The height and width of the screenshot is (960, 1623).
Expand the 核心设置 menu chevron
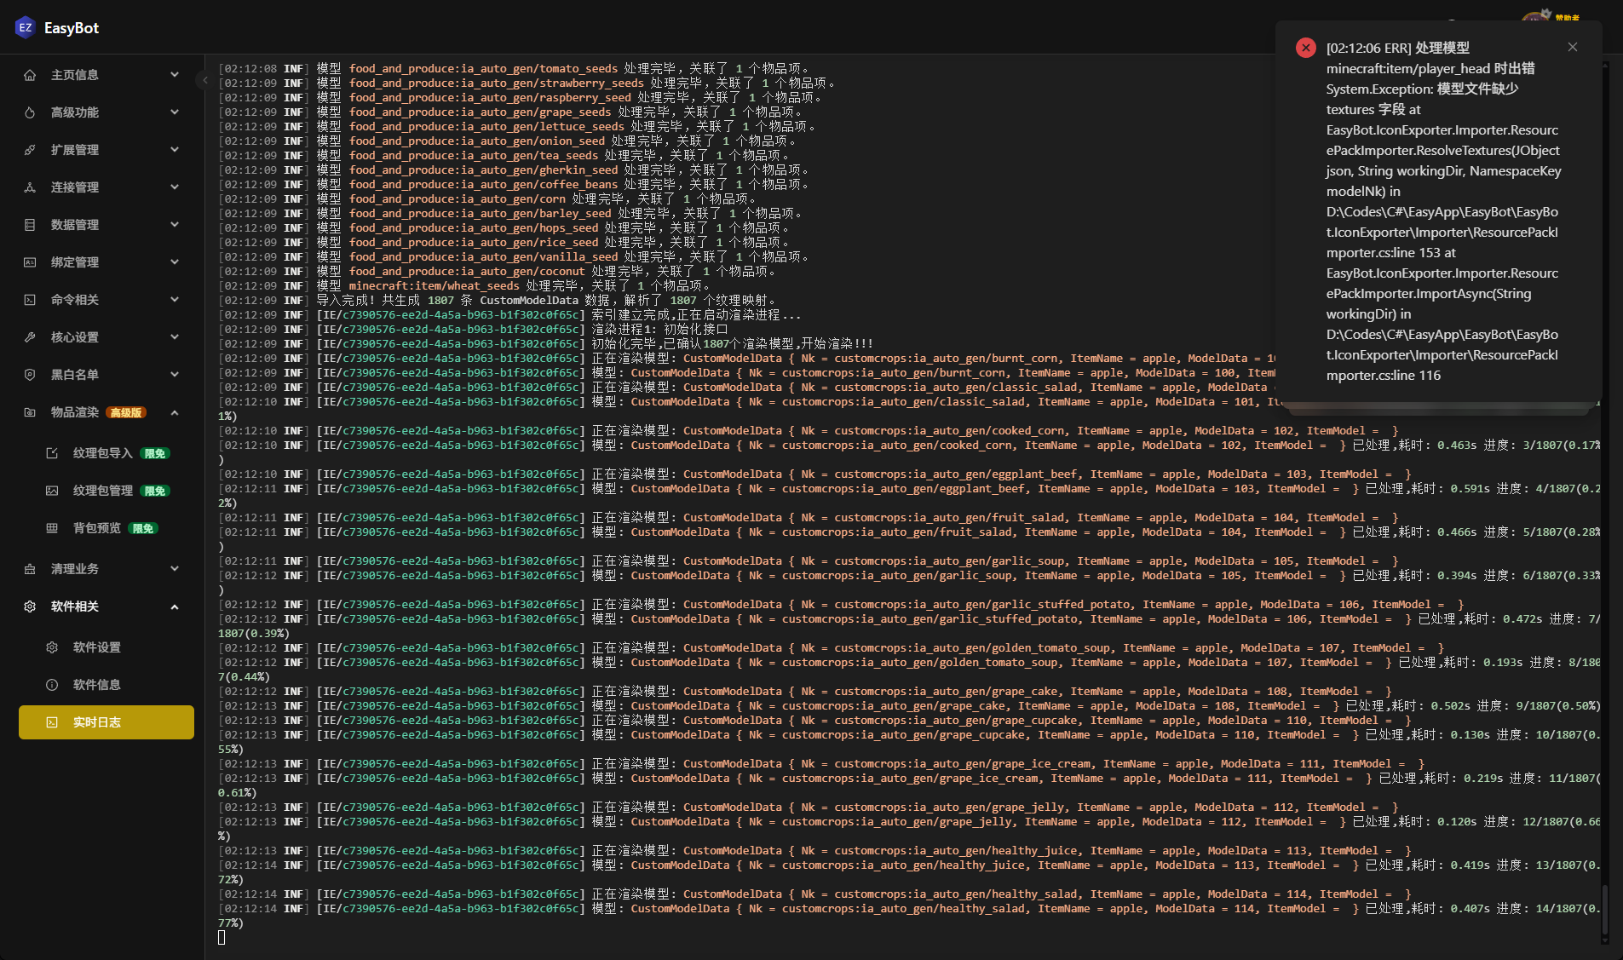click(175, 337)
